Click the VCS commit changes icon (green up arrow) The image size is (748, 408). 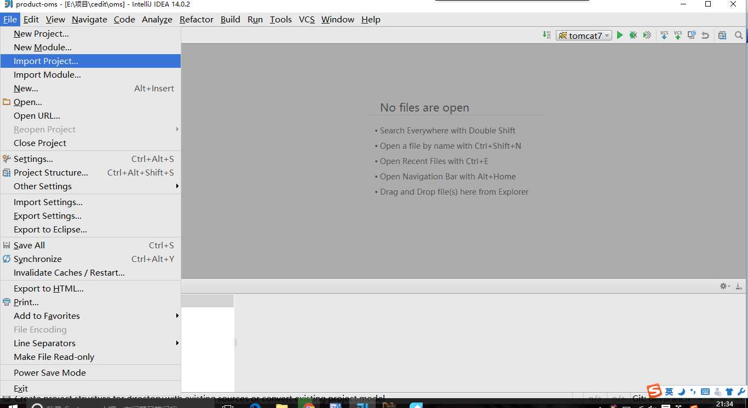click(x=678, y=35)
